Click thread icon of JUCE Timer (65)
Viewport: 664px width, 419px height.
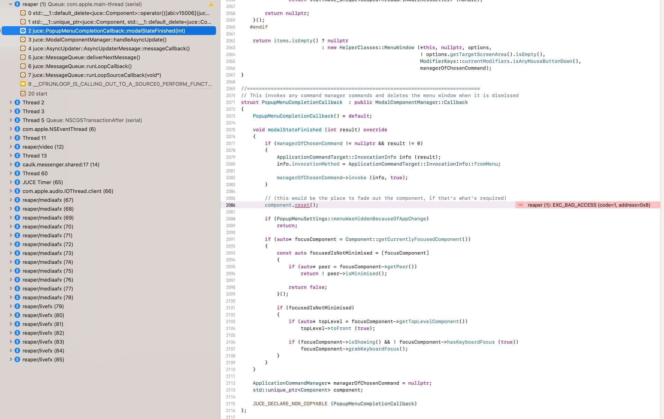coord(17,182)
